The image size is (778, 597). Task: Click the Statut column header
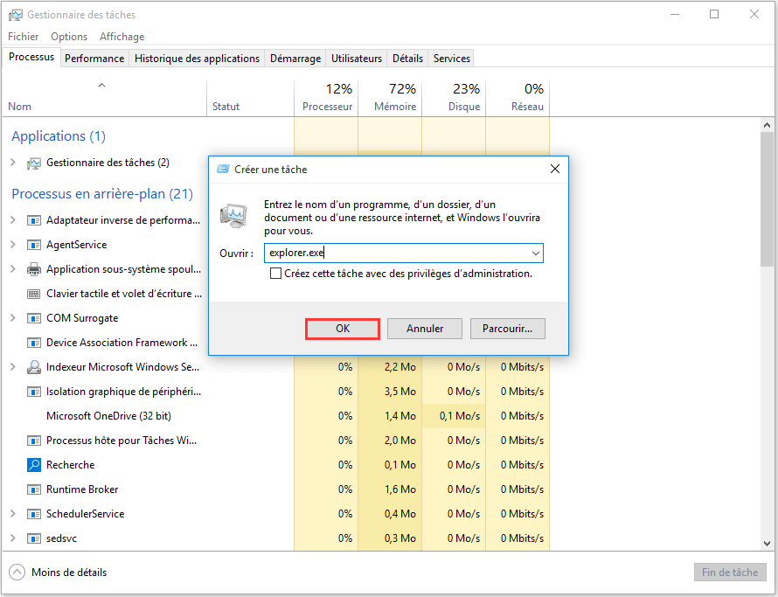click(x=226, y=106)
